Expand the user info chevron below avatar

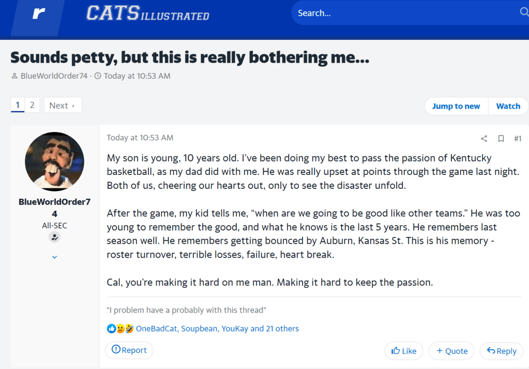click(54, 257)
